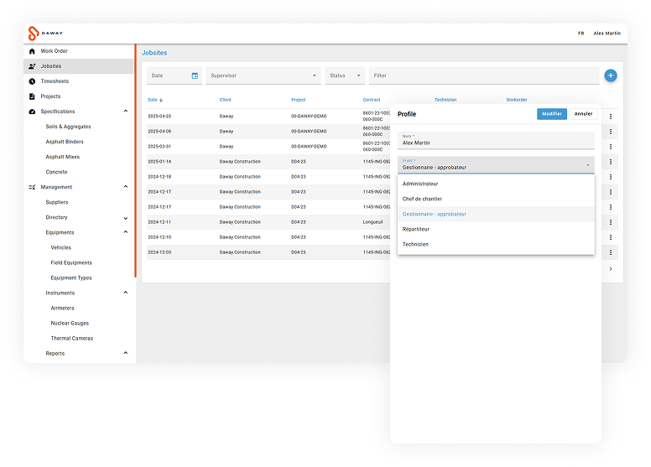Image resolution: width=651 pixels, height=467 pixels.
Task: Choose Technicien profile option
Action: coord(415,244)
